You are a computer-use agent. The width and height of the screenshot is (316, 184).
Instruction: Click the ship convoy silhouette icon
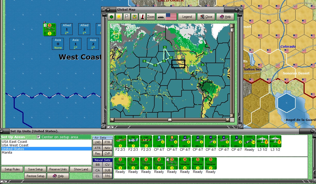[x=160, y=17]
